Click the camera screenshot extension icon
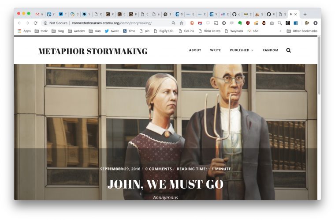Image resolution: width=335 pixels, height=220 pixels. pos(272,23)
